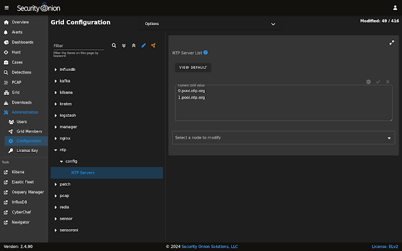Expand the nginx settings node

pyautogui.click(x=56, y=139)
